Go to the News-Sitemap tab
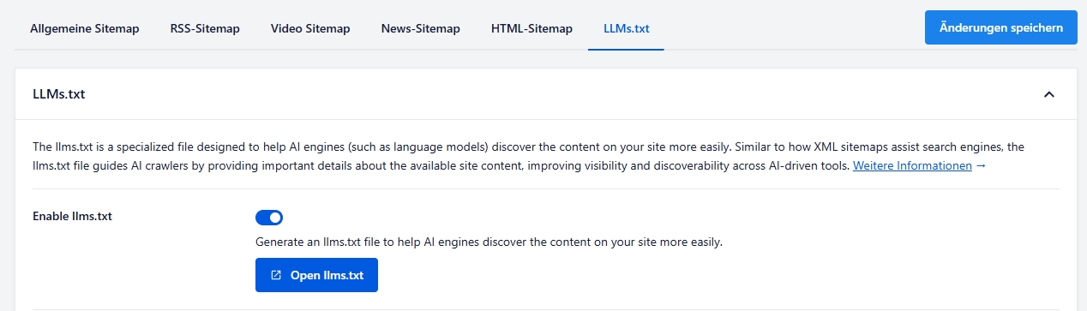 click(x=421, y=28)
